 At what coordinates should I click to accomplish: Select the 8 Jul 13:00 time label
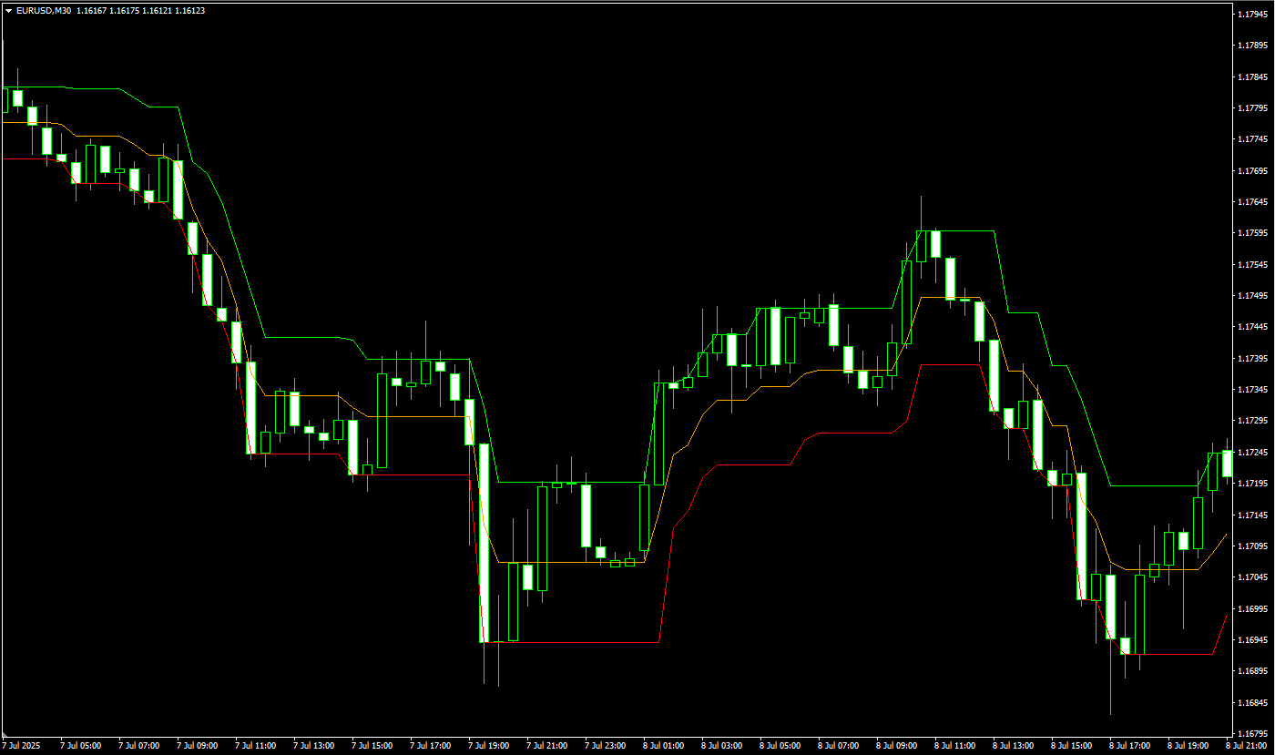coord(1013,746)
